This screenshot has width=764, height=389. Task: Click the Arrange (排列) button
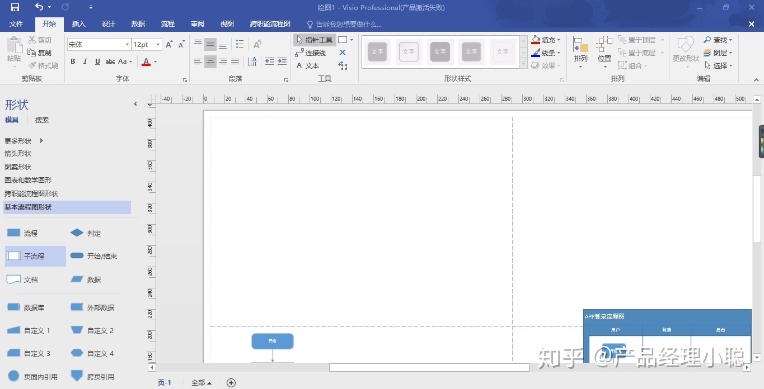pos(581,53)
